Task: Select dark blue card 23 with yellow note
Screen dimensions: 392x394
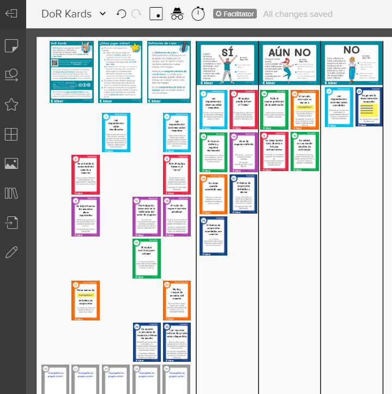Action: (369, 107)
